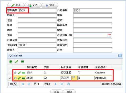
Task: Click the 存檔 save button
Action: (x=56, y=91)
